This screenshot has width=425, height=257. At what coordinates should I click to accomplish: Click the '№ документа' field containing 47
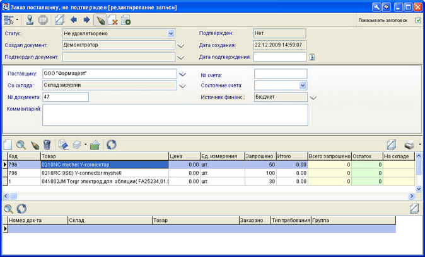66,97
